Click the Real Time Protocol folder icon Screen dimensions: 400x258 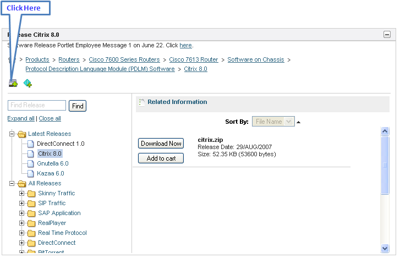pos(31,233)
